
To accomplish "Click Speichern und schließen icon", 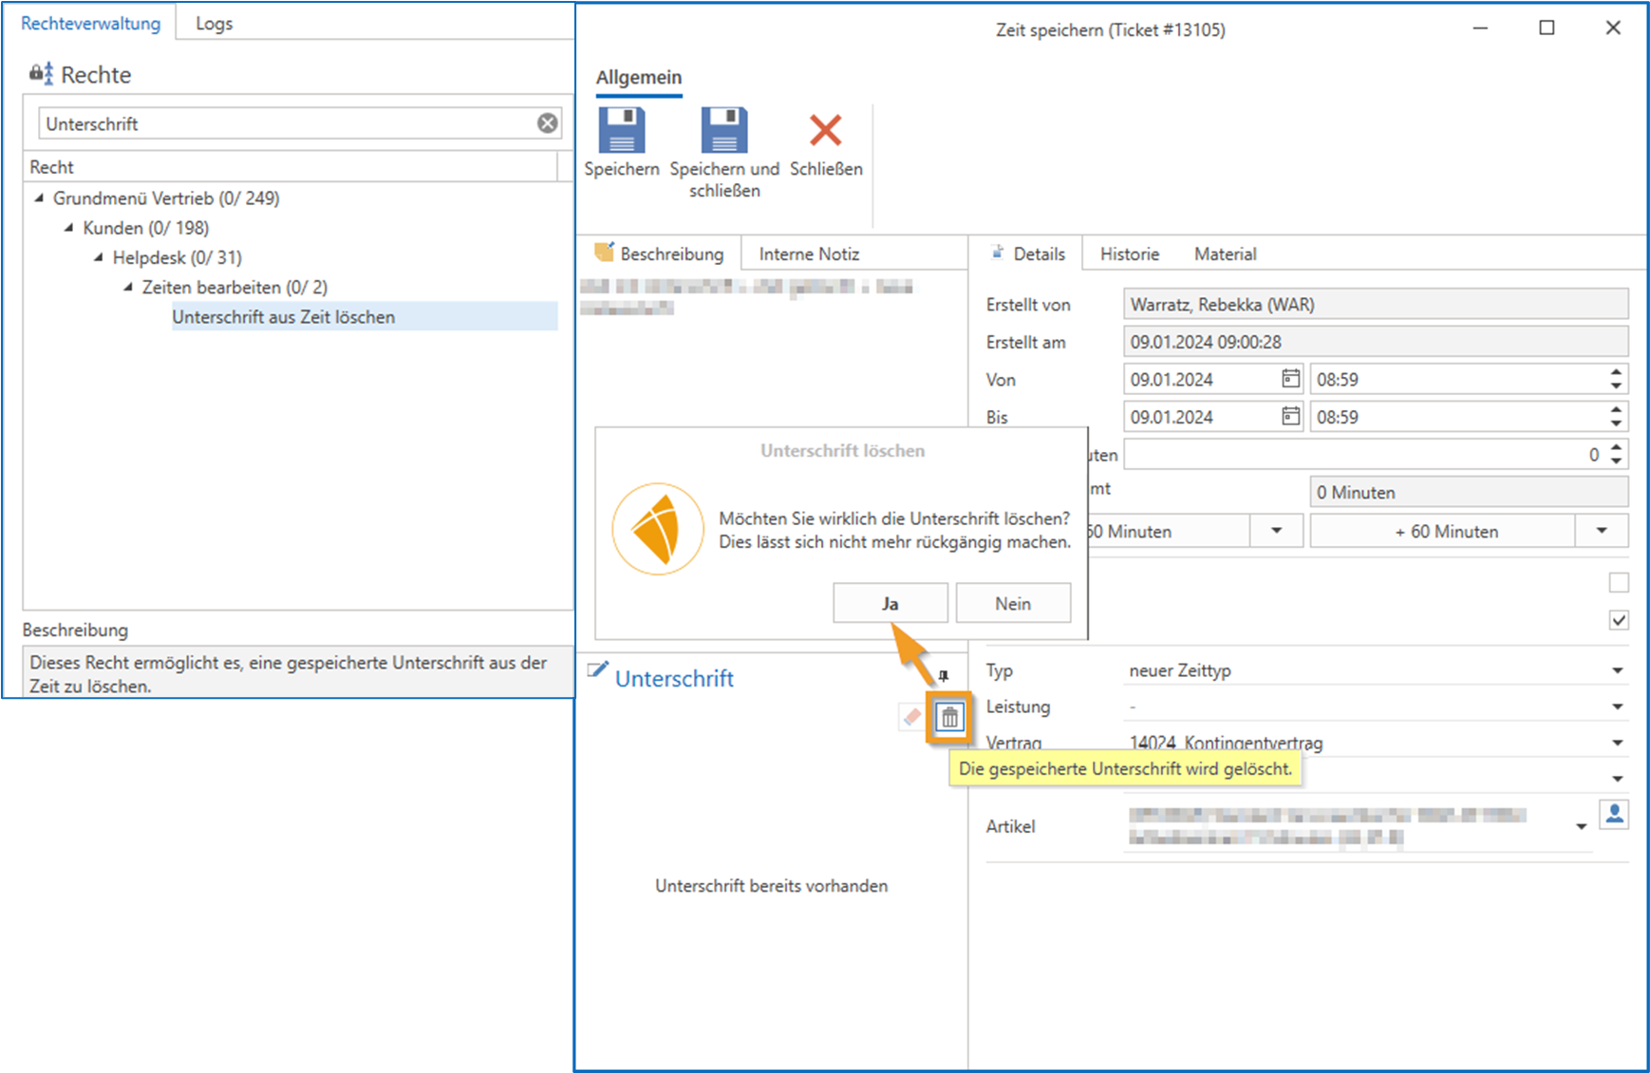I will pyautogui.click(x=724, y=131).
